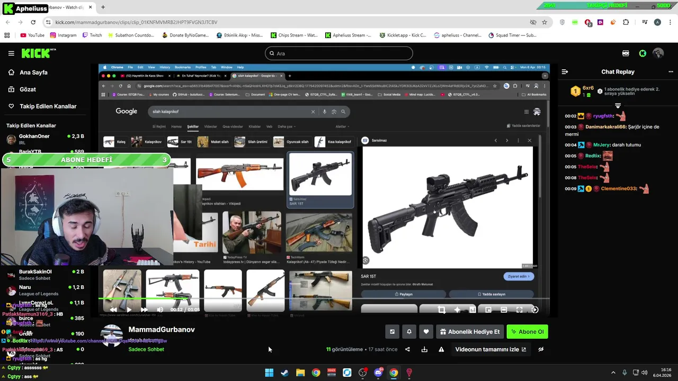The image size is (678, 381).
Task: Open the Sadece Sohbet category link
Action: click(146, 349)
